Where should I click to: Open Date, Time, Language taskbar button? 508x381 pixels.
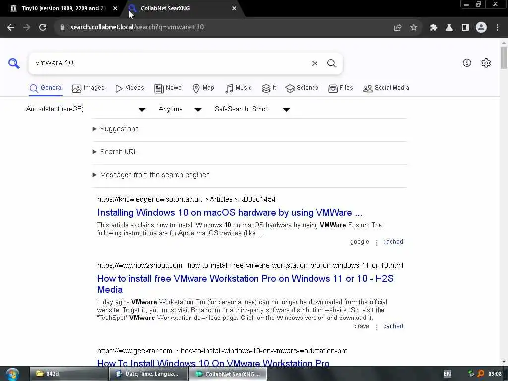click(148, 374)
